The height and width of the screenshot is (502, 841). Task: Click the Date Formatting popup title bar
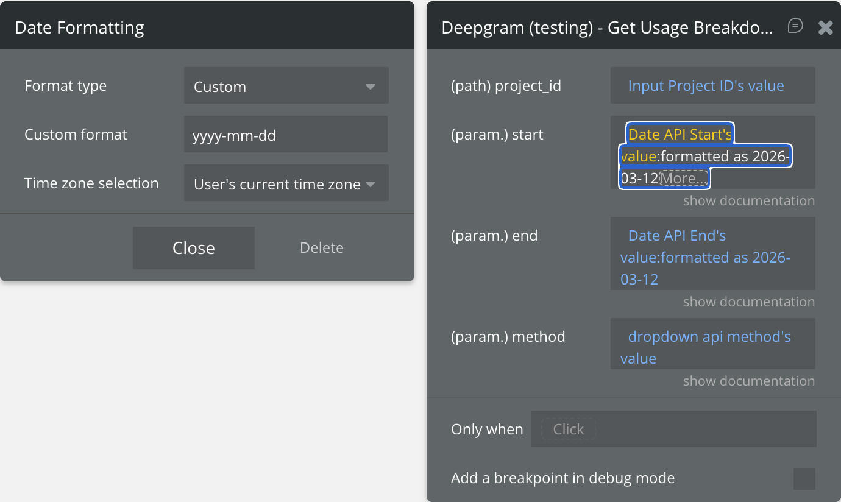click(207, 27)
